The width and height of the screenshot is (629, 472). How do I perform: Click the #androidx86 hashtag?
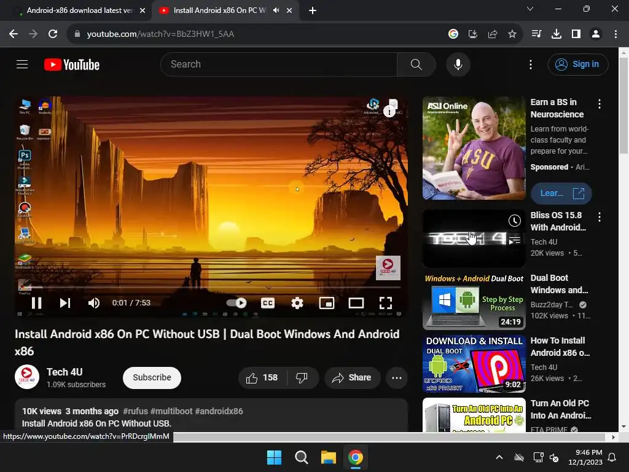point(219,411)
